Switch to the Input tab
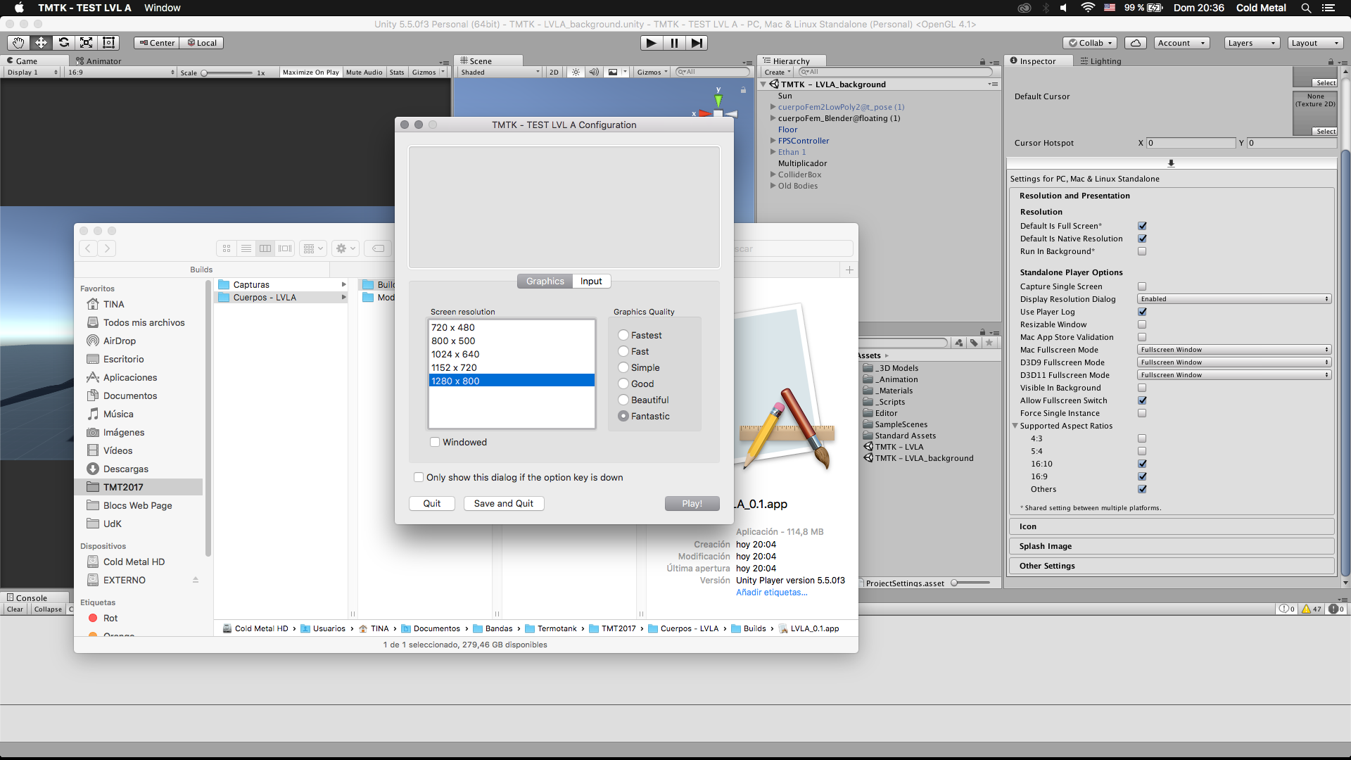The width and height of the screenshot is (1351, 760). pos(591,281)
